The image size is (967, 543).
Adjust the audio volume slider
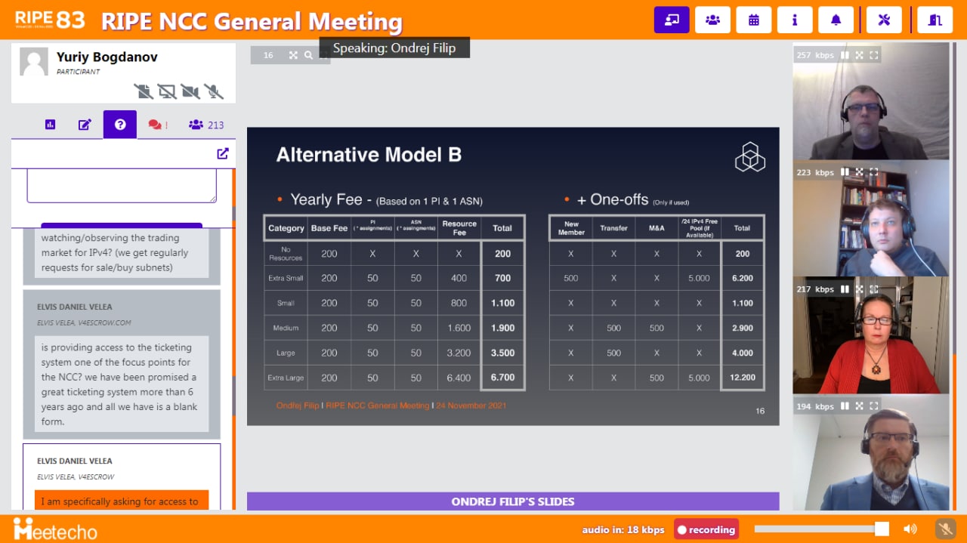pos(822,529)
